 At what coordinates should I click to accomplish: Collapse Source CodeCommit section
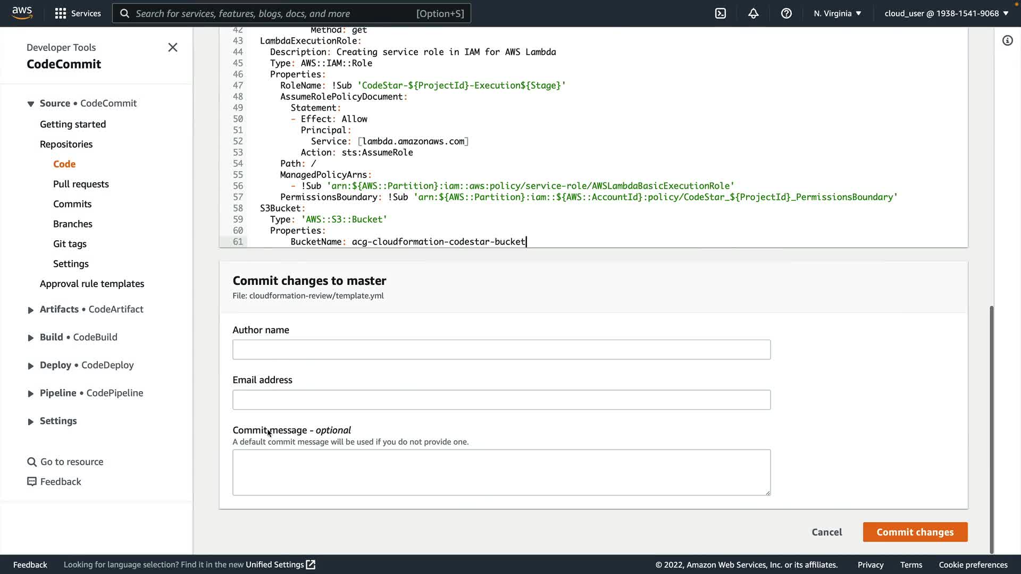[31, 104]
